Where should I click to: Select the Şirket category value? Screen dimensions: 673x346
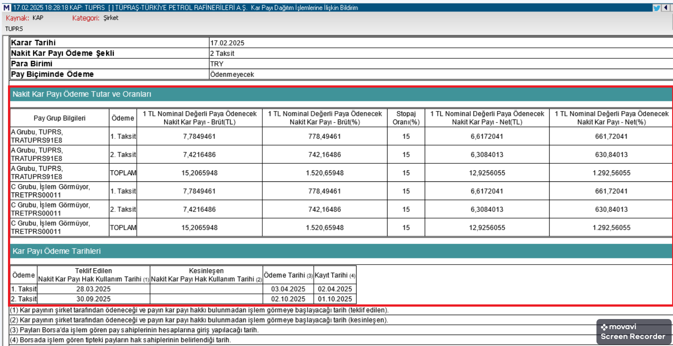tap(111, 18)
